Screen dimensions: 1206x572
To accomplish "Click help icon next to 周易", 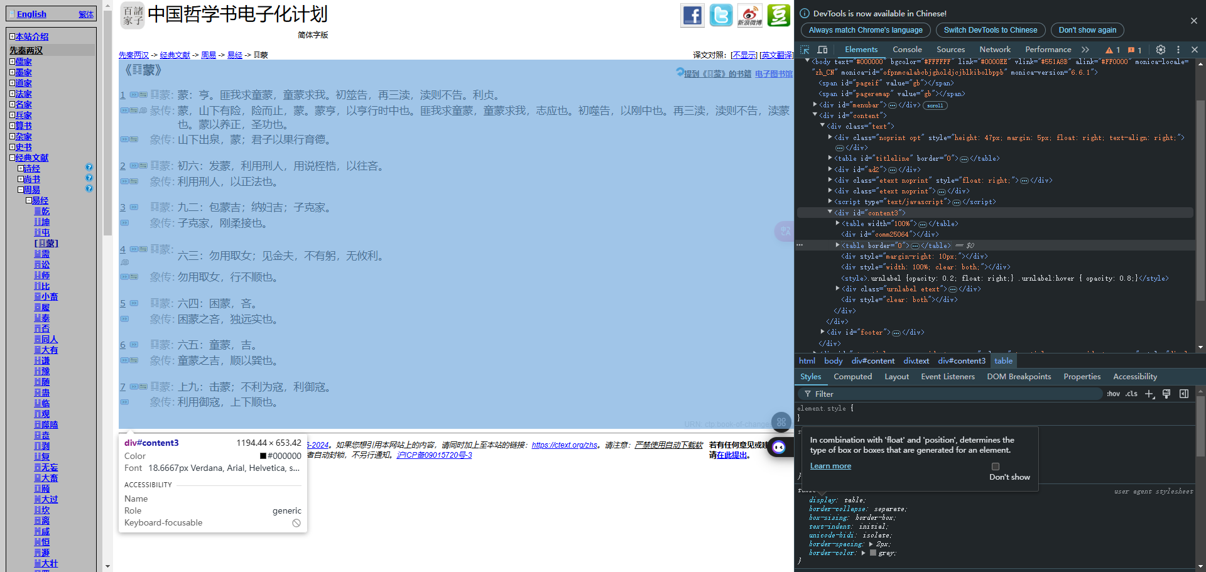I will [x=89, y=188].
